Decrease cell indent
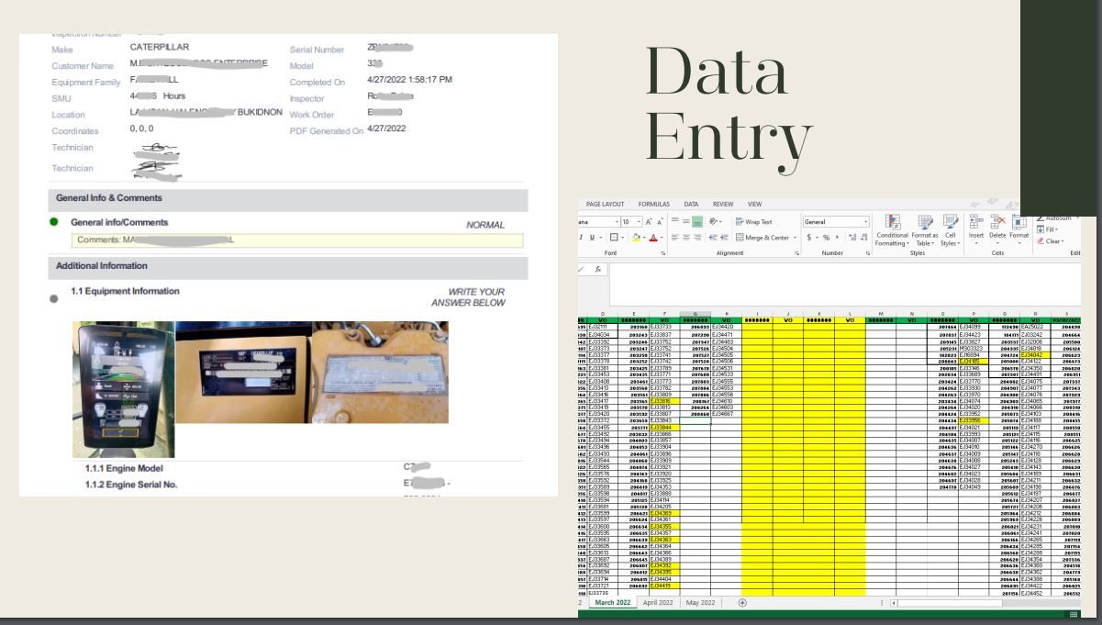The image size is (1102, 625). (713, 237)
